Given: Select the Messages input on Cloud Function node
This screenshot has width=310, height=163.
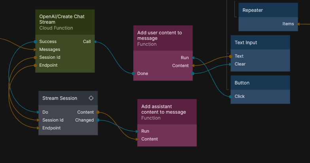Looking at the screenshot, I should (49, 49).
